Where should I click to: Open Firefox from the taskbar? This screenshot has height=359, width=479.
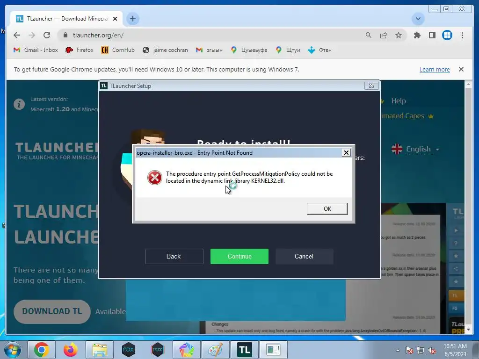coord(70,350)
